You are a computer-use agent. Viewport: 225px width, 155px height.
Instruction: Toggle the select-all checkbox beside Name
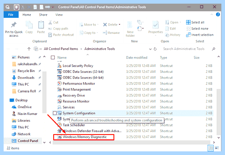(x=53, y=57)
